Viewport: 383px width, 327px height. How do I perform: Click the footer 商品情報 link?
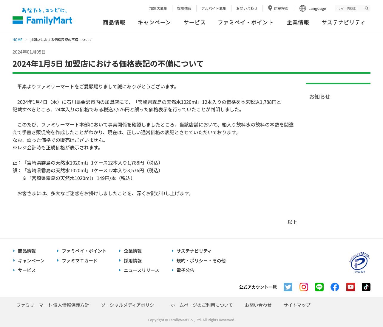(27, 251)
